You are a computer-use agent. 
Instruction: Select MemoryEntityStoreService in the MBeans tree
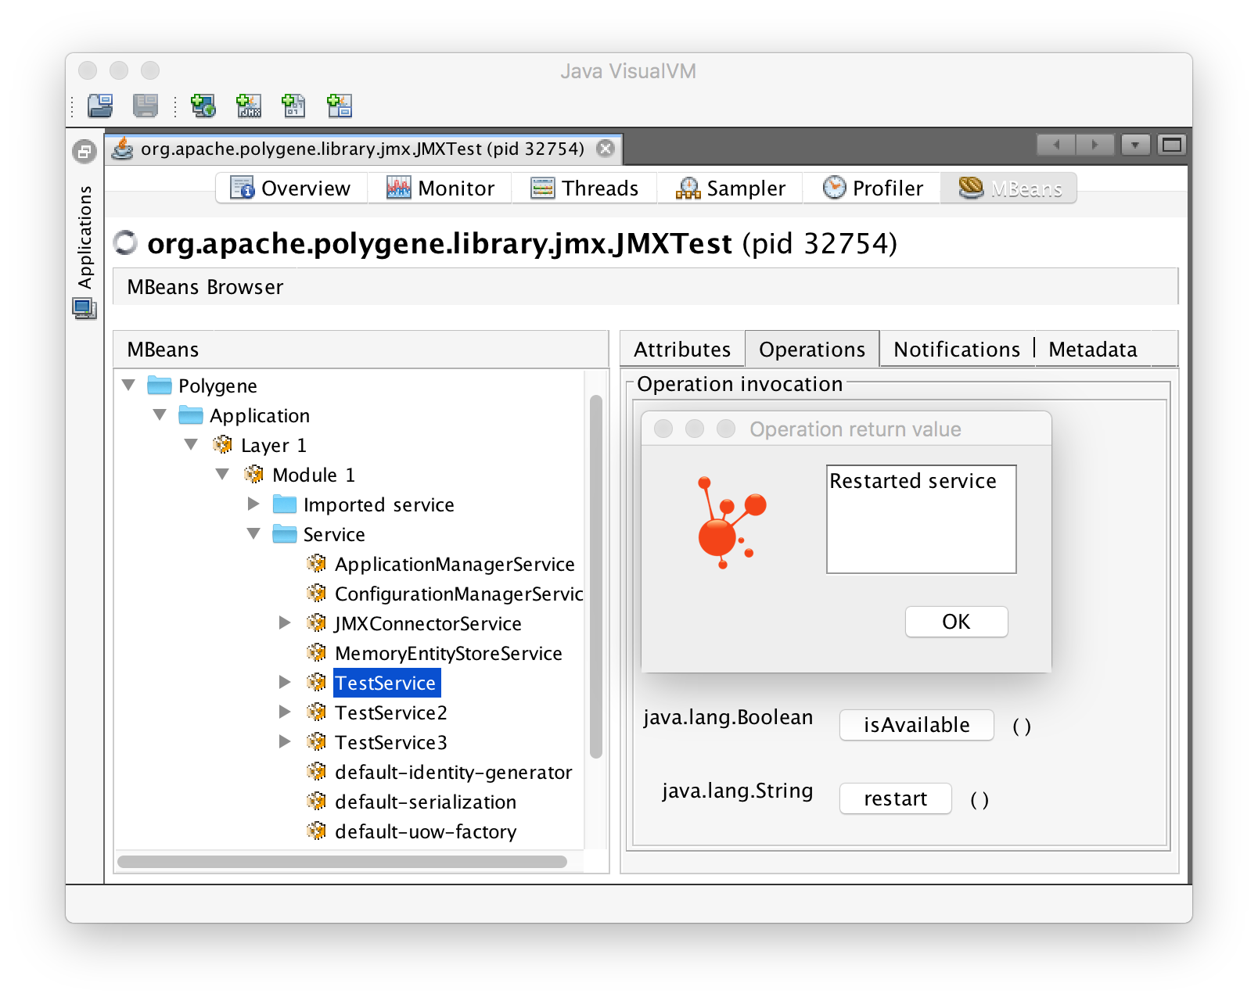(447, 653)
